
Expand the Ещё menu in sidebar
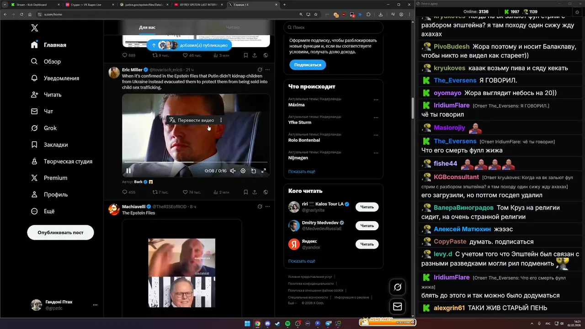click(43, 211)
